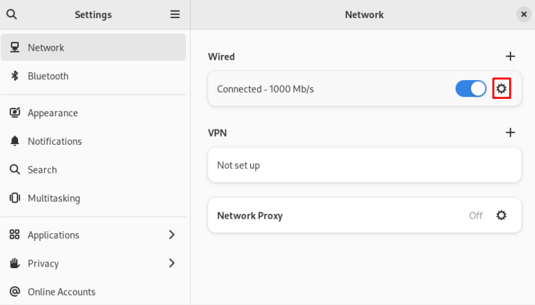Viewport: 535px width, 305px height.
Task: Select Network in the sidebar
Action: 46,47
